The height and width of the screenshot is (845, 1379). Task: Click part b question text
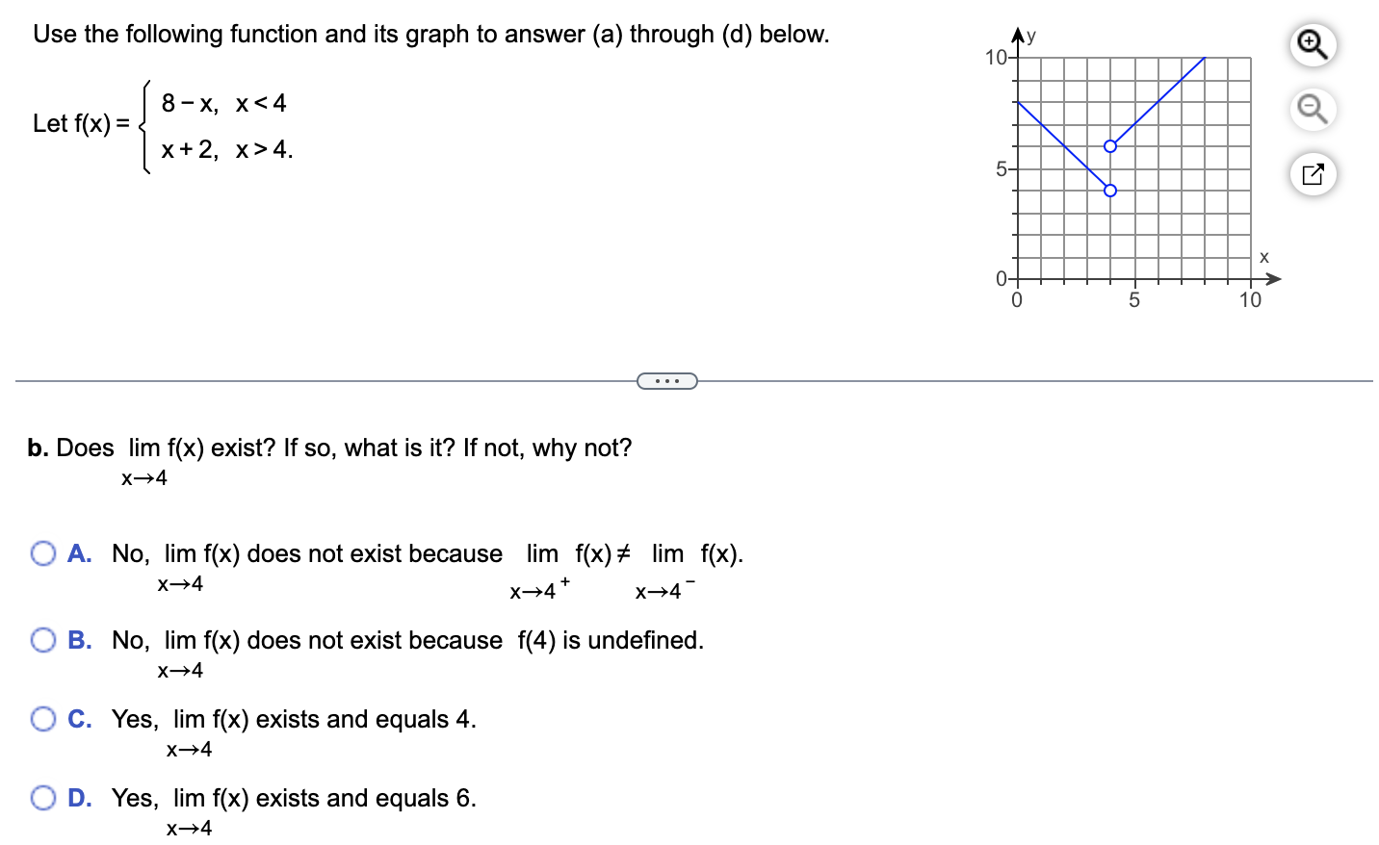pyautogui.click(x=327, y=448)
